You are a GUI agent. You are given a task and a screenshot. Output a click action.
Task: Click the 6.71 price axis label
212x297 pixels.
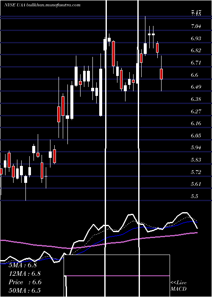(196, 63)
